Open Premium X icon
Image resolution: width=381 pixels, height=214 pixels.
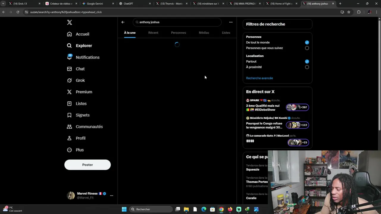click(x=69, y=92)
